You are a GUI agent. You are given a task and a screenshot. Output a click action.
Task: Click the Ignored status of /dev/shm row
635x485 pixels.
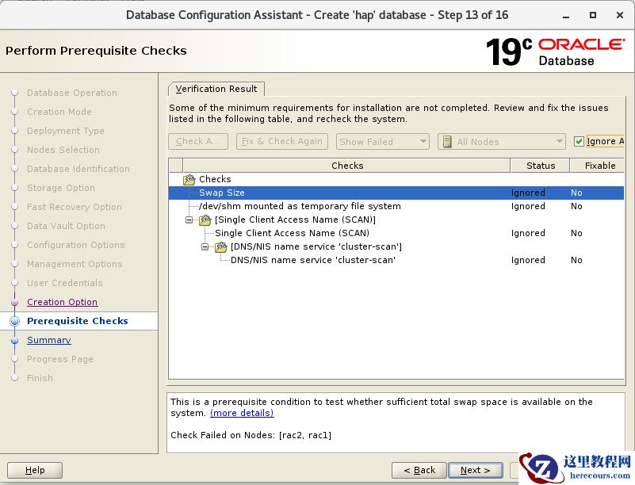pyautogui.click(x=528, y=206)
